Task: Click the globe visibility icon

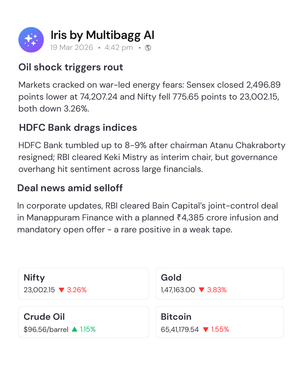Action: [148, 48]
